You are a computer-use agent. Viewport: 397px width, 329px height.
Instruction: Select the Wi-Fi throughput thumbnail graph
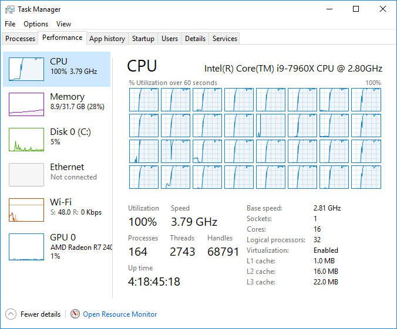[x=26, y=209]
